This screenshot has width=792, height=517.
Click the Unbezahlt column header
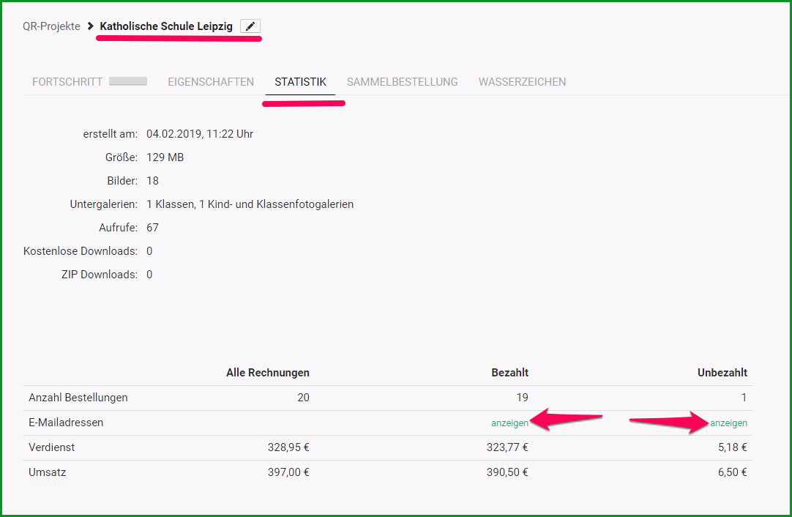[x=722, y=373]
